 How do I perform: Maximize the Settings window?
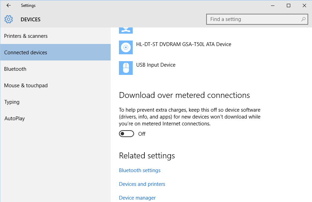[289, 5]
